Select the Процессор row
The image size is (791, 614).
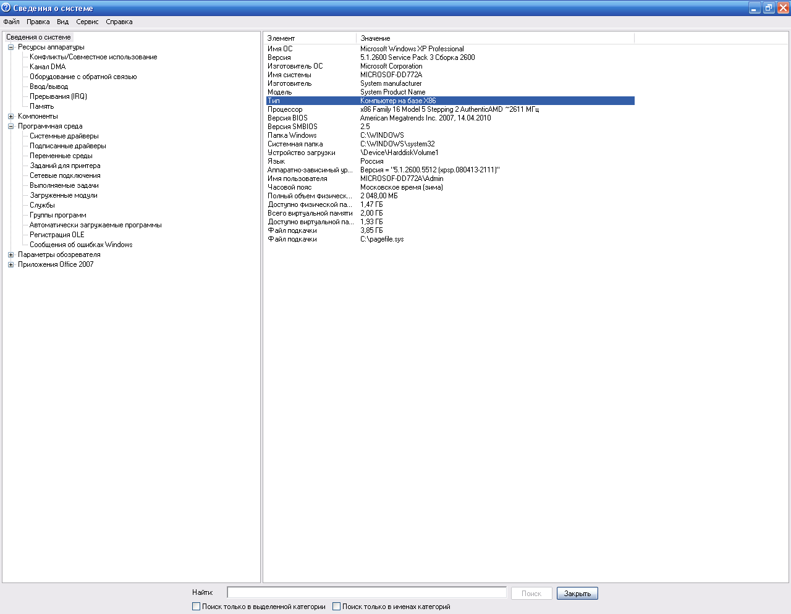coord(450,109)
